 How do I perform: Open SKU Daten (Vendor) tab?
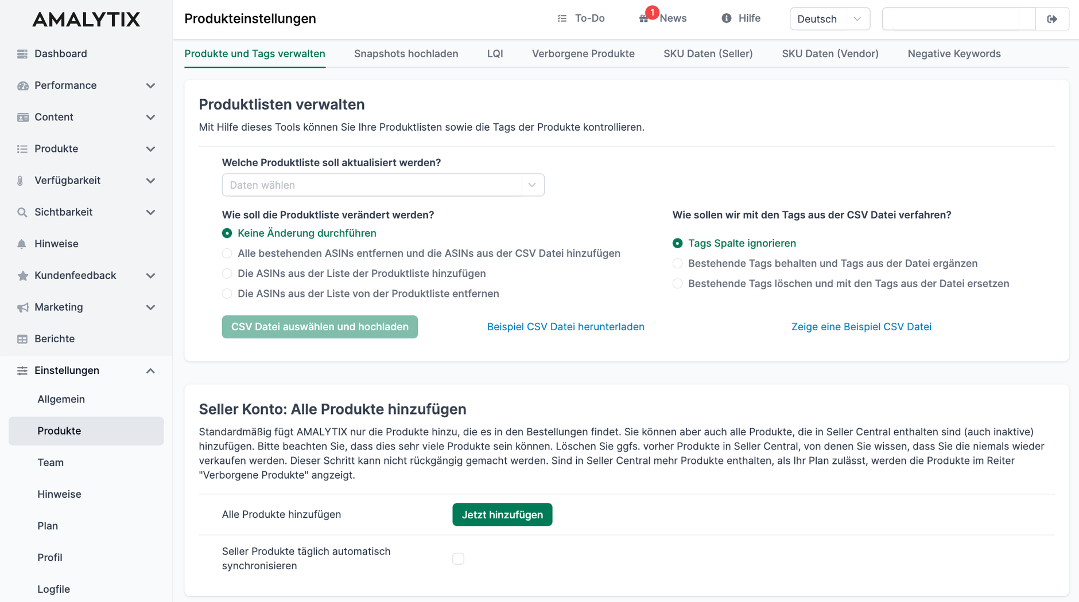coord(830,54)
